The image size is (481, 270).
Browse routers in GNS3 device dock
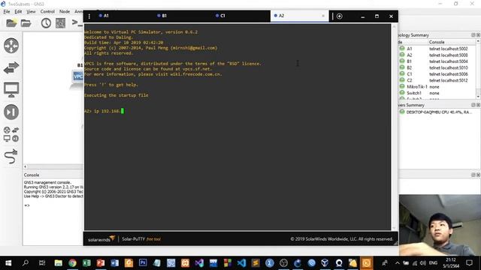11,46
